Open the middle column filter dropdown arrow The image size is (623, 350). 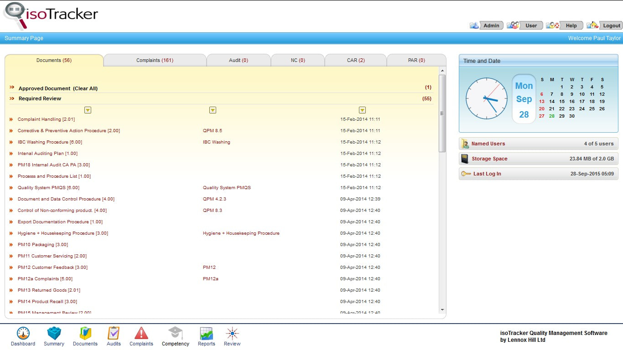pos(213,110)
